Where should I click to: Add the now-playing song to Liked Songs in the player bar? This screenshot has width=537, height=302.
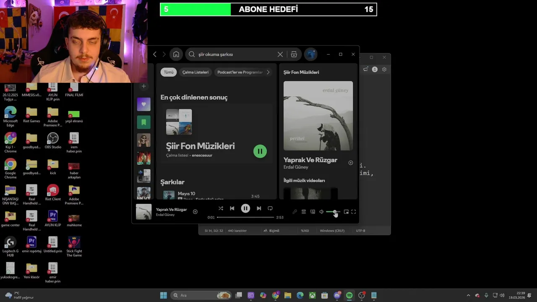coord(195,211)
